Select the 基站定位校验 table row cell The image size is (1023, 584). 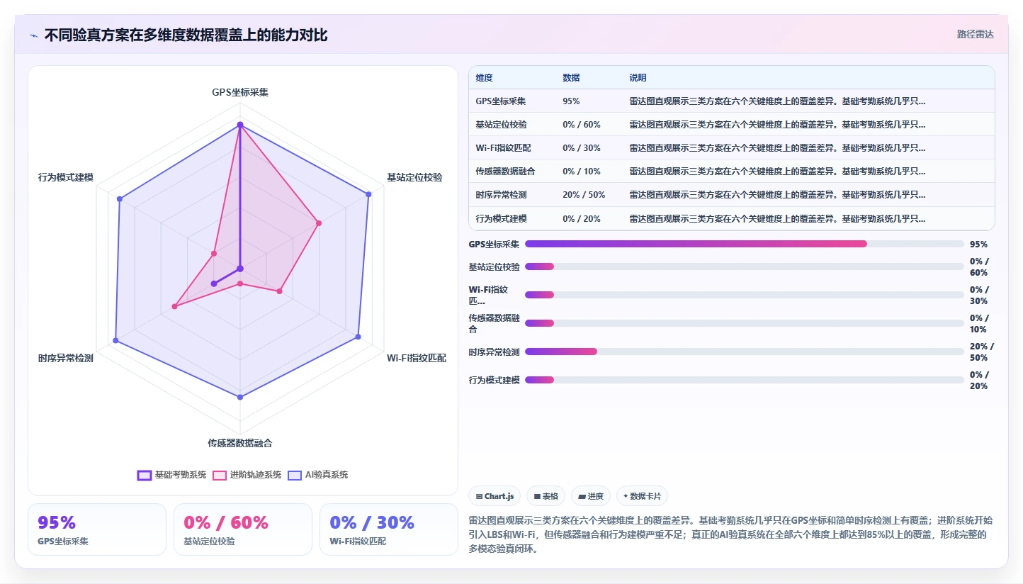pos(501,125)
